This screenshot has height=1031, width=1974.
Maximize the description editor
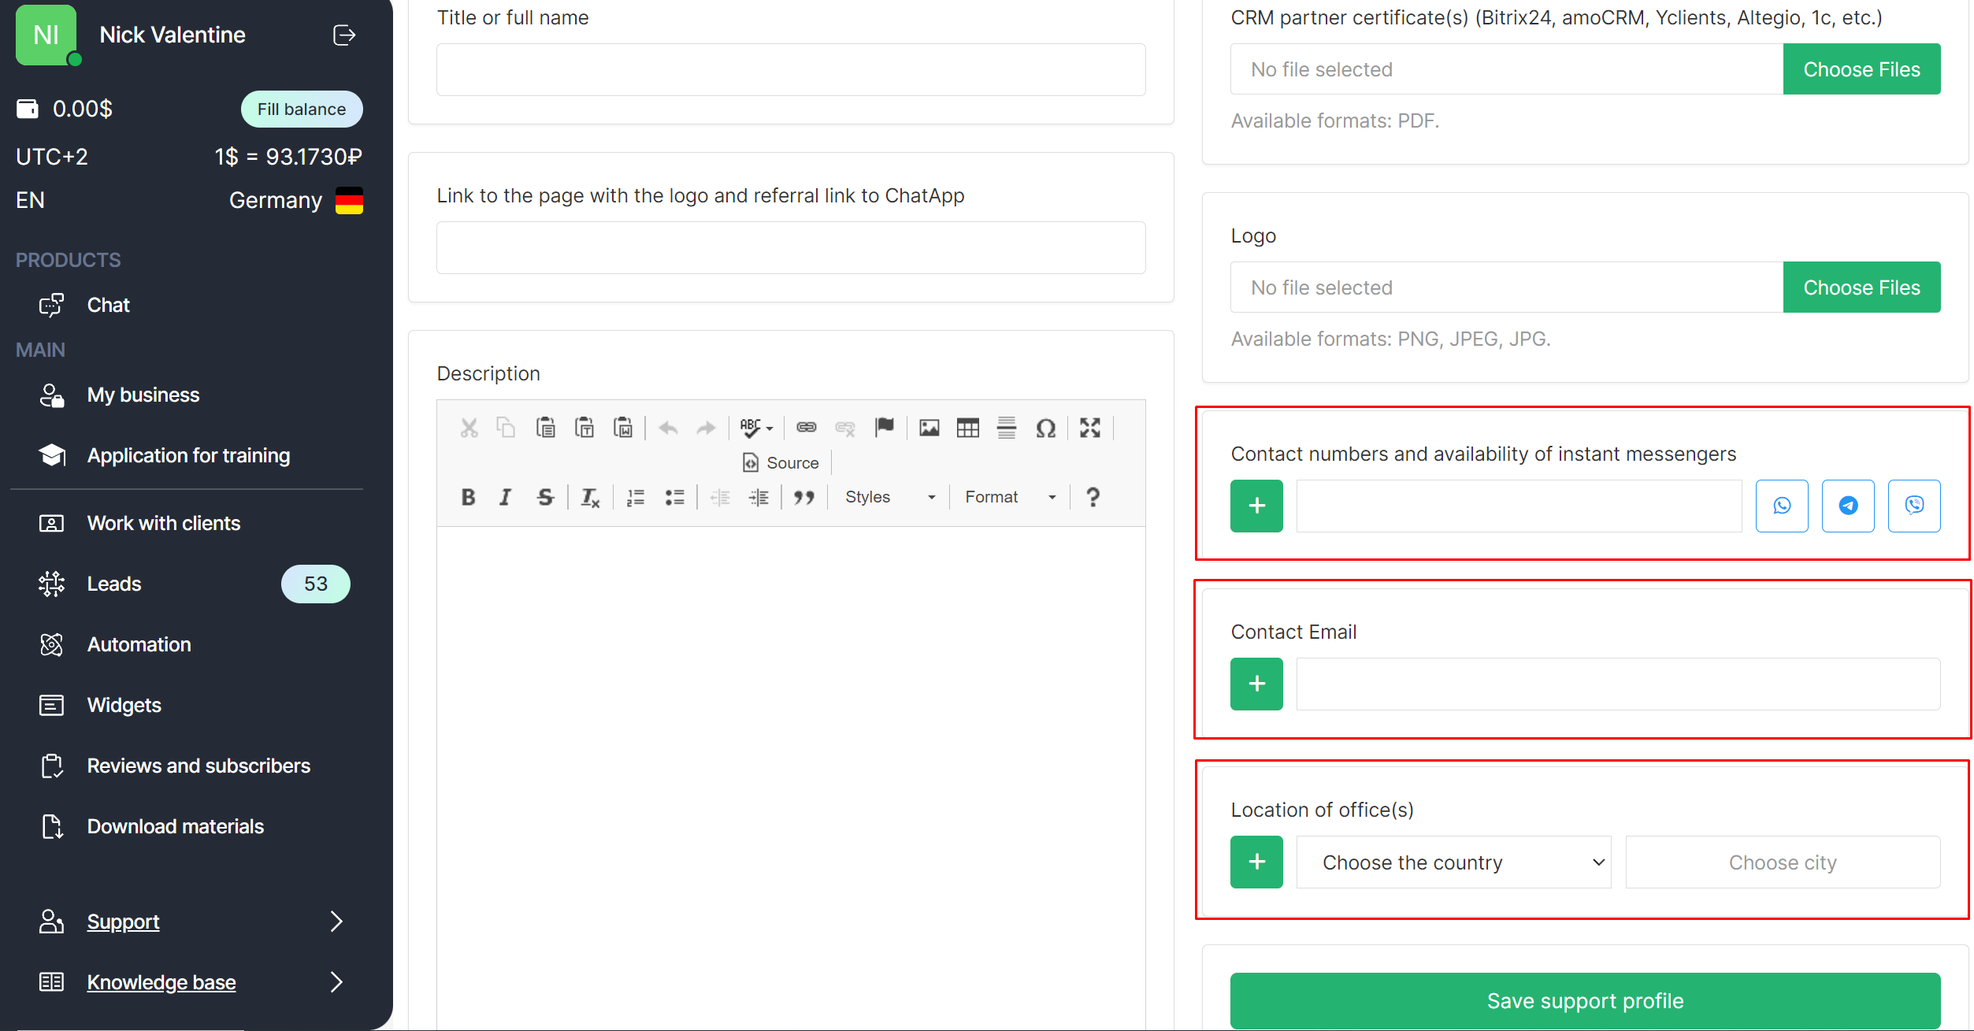pyautogui.click(x=1090, y=428)
